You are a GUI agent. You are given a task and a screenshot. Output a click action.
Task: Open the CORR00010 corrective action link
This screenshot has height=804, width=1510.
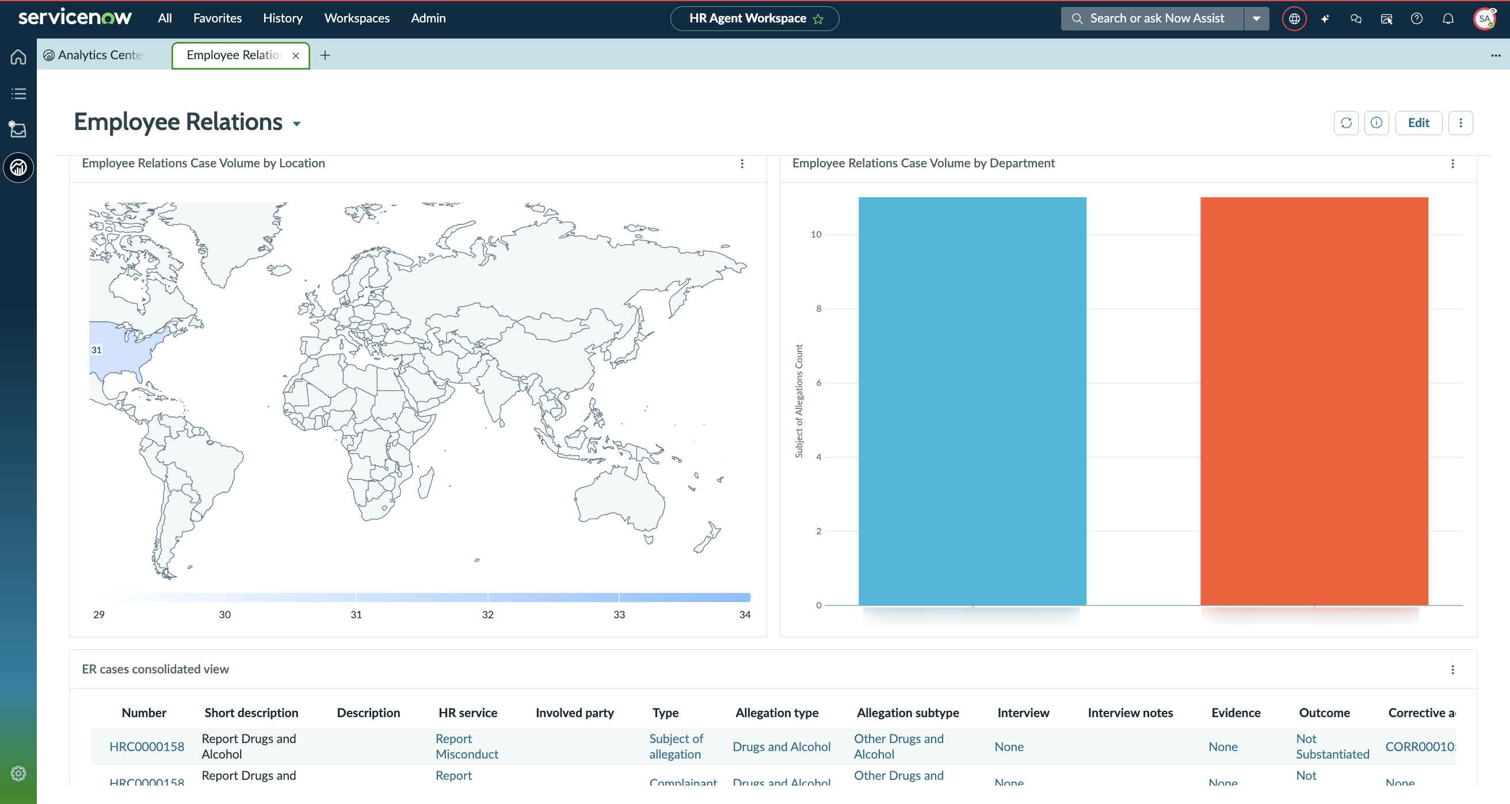1420,746
